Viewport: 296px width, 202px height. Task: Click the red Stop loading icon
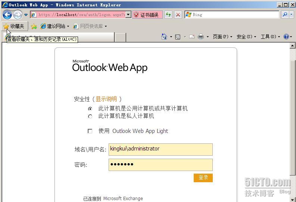pos(178,15)
